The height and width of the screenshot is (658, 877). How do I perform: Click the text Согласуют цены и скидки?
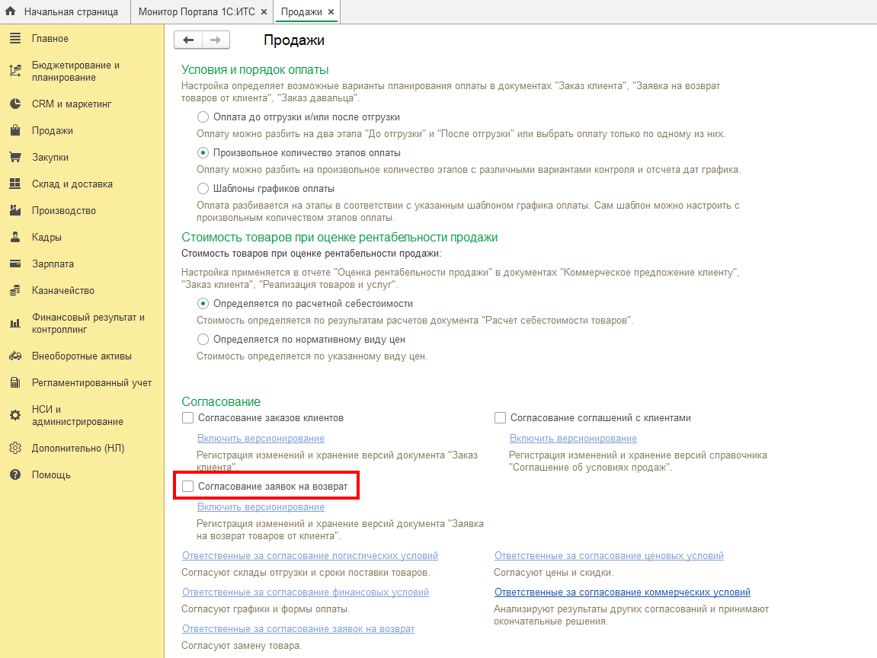(554, 573)
